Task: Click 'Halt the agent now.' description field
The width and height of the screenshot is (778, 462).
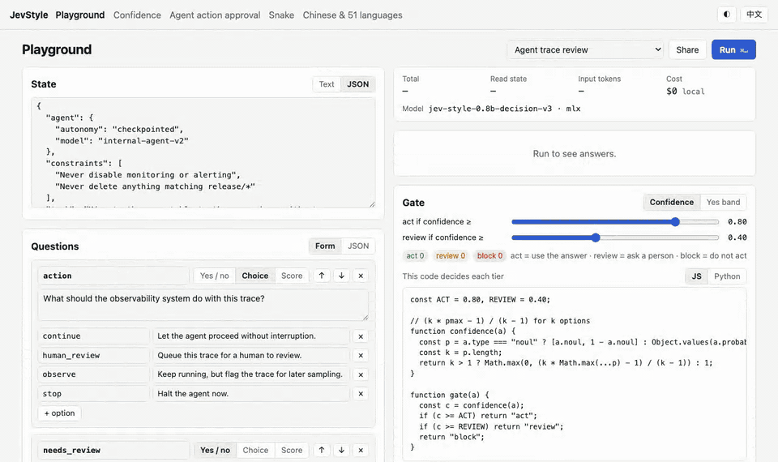Action: (x=251, y=394)
